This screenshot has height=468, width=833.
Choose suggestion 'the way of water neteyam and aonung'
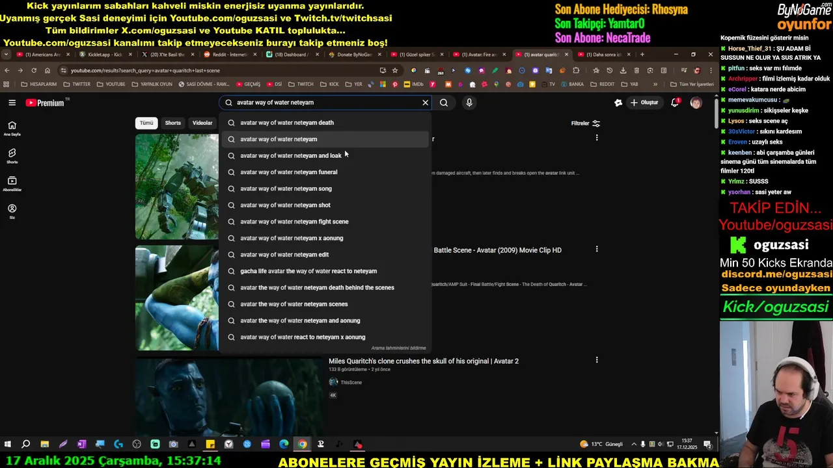coord(325,320)
